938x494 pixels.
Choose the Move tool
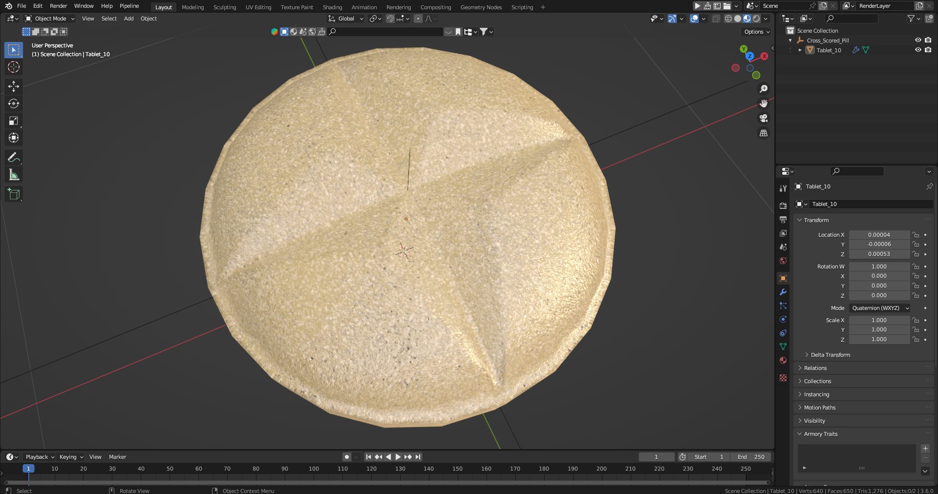click(14, 86)
